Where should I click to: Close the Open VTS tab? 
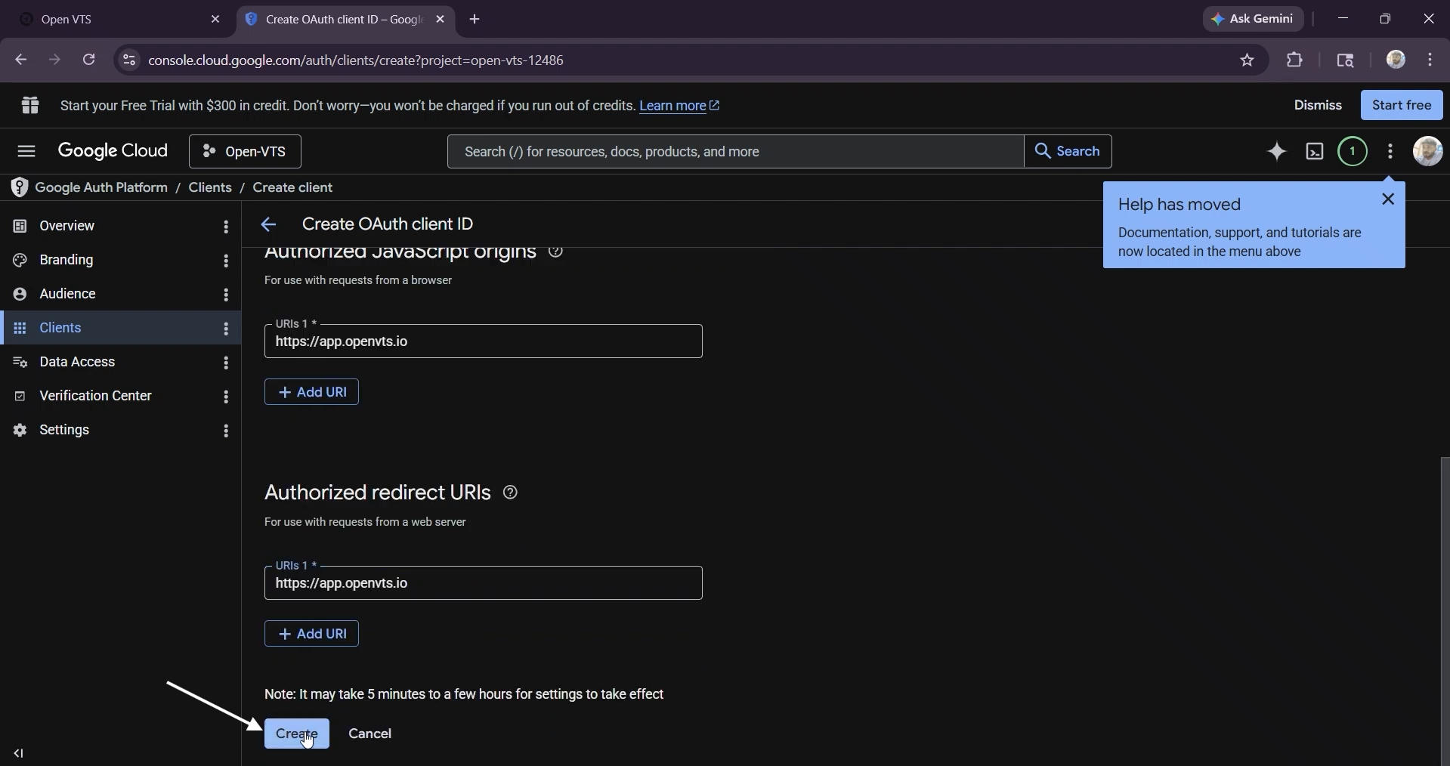[215, 20]
